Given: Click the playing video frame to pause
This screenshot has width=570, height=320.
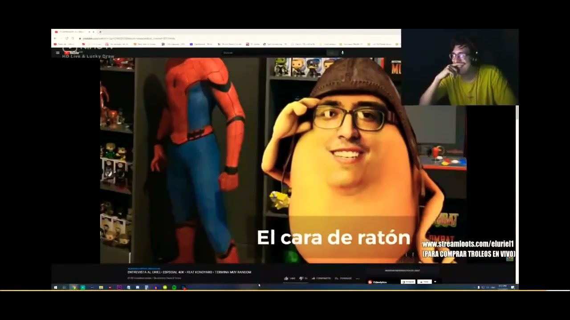Looking at the screenshot, I should coord(283,160).
